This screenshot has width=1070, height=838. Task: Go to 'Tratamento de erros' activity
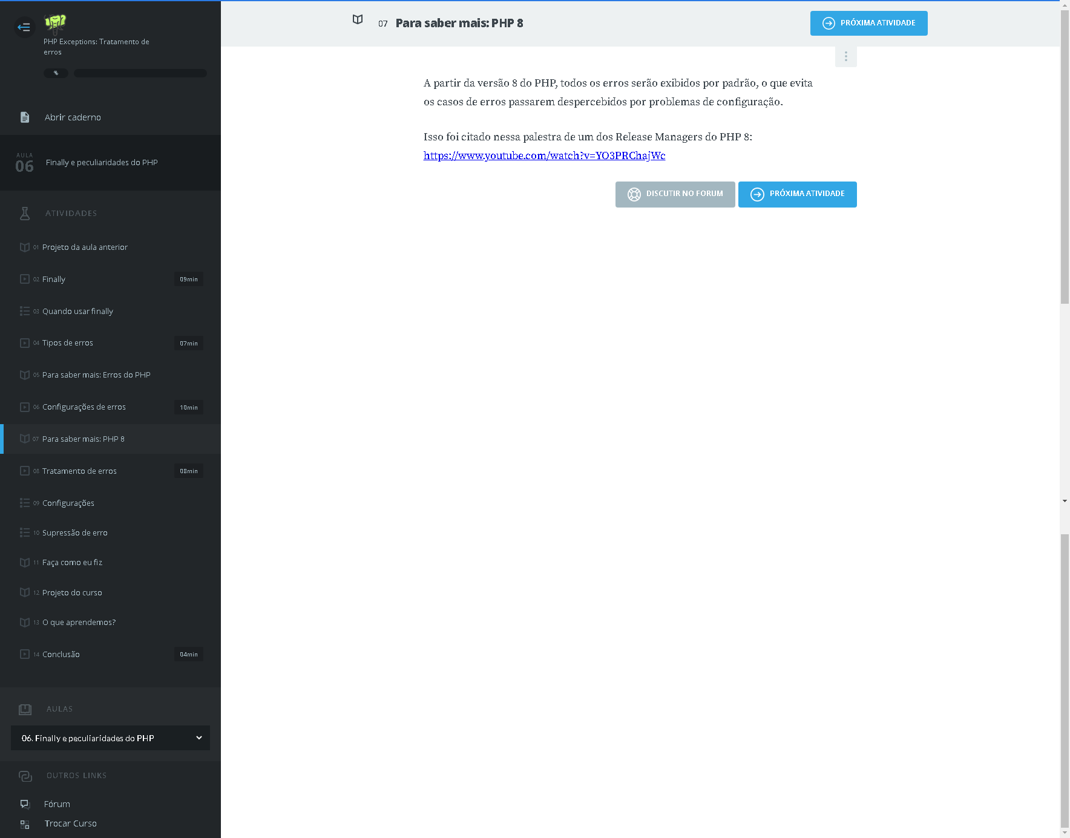(79, 471)
